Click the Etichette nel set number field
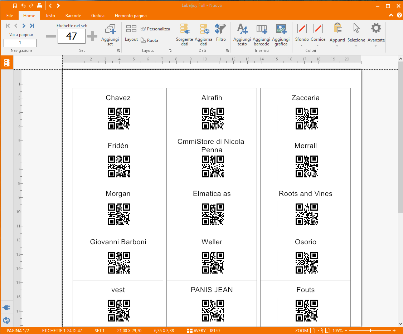Screen dimensions: 403x334 point(72,36)
